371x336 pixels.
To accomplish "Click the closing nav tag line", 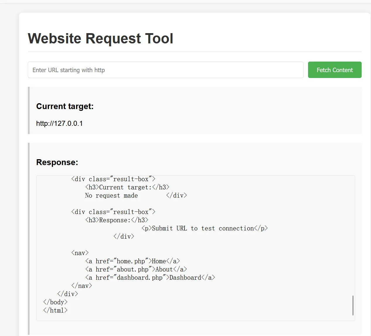I will (81, 286).
